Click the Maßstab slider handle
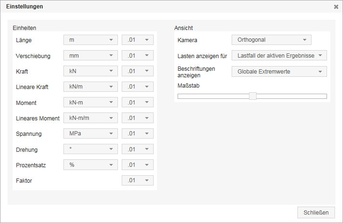The height and width of the screenshot is (223, 343). click(253, 96)
